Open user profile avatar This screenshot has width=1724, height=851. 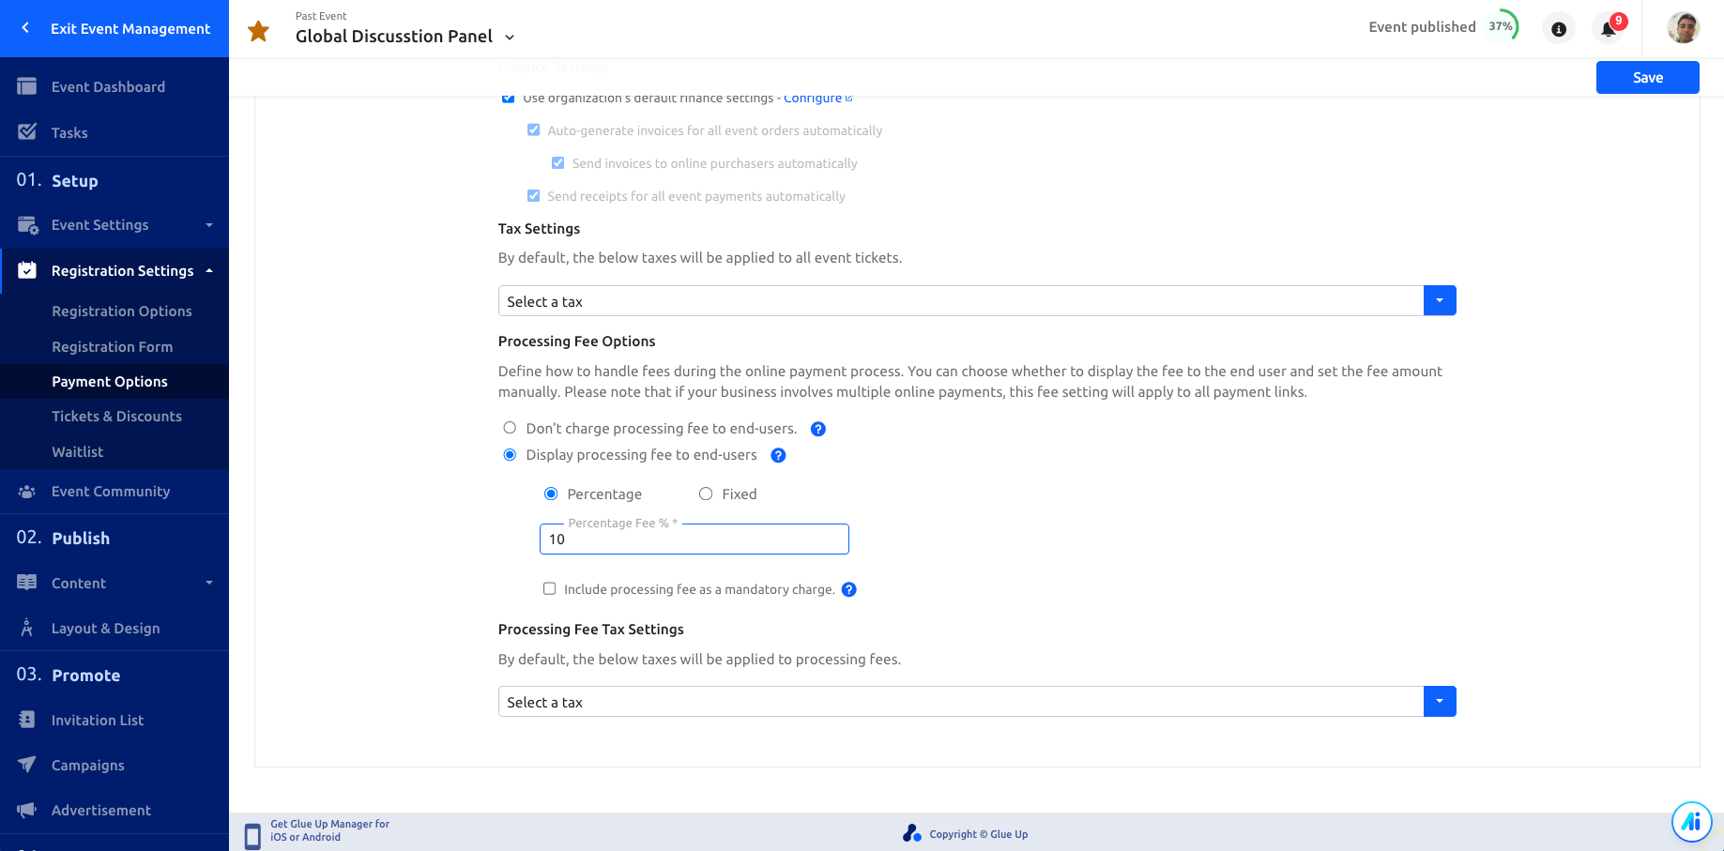[x=1684, y=28]
